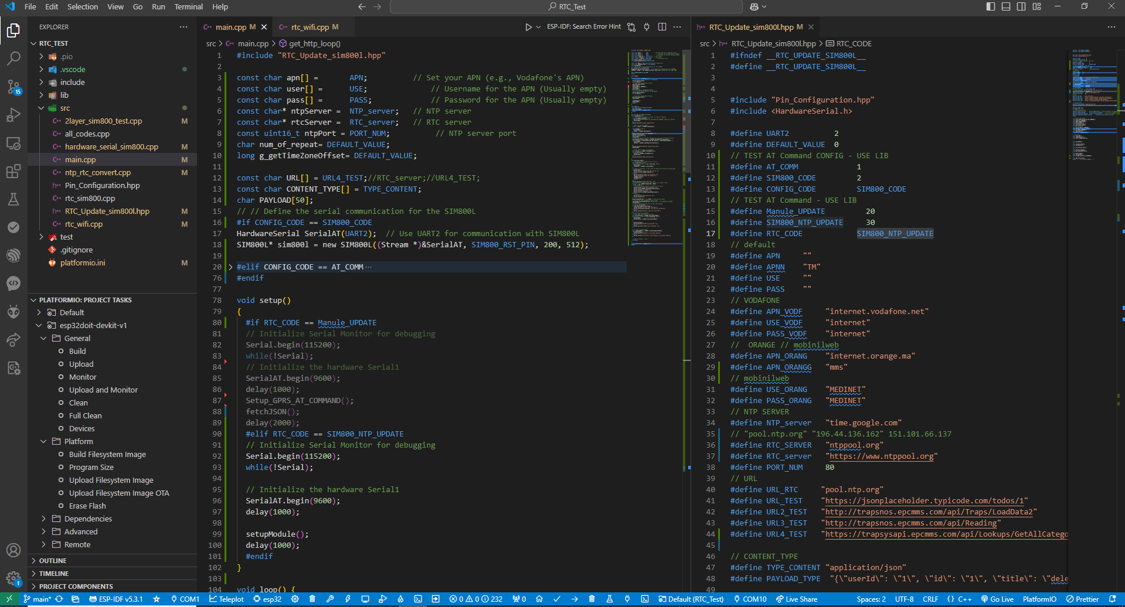Image resolution: width=1125 pixels, height=607 pixels.
Task: Unfold the collapsed #elif block at line 20
Action: point(230,267)
